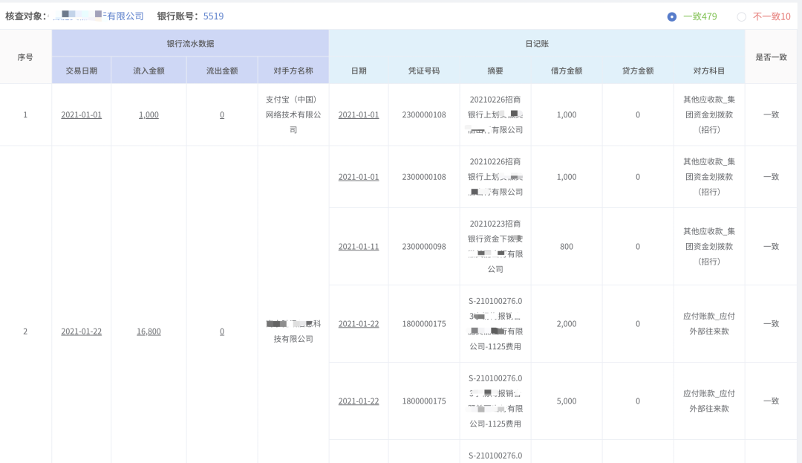Click the 对手方名称 column header

(x=293, y=71)
